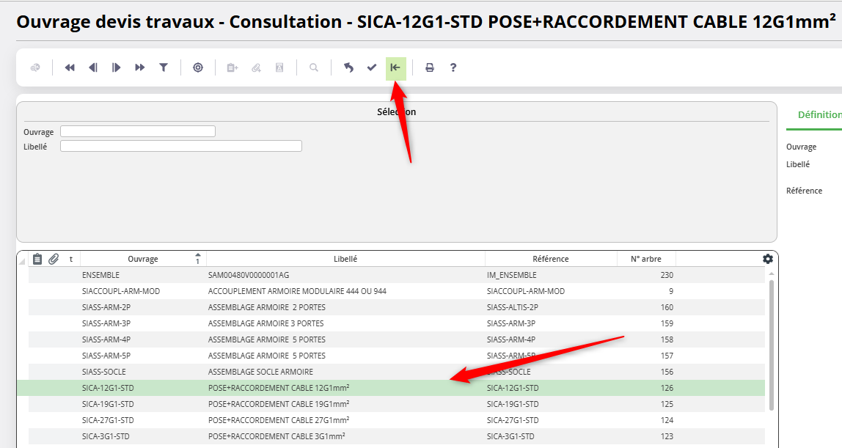Click the first toolbar link icon
The width and height of the screenshot is (842, 448).
35,67
